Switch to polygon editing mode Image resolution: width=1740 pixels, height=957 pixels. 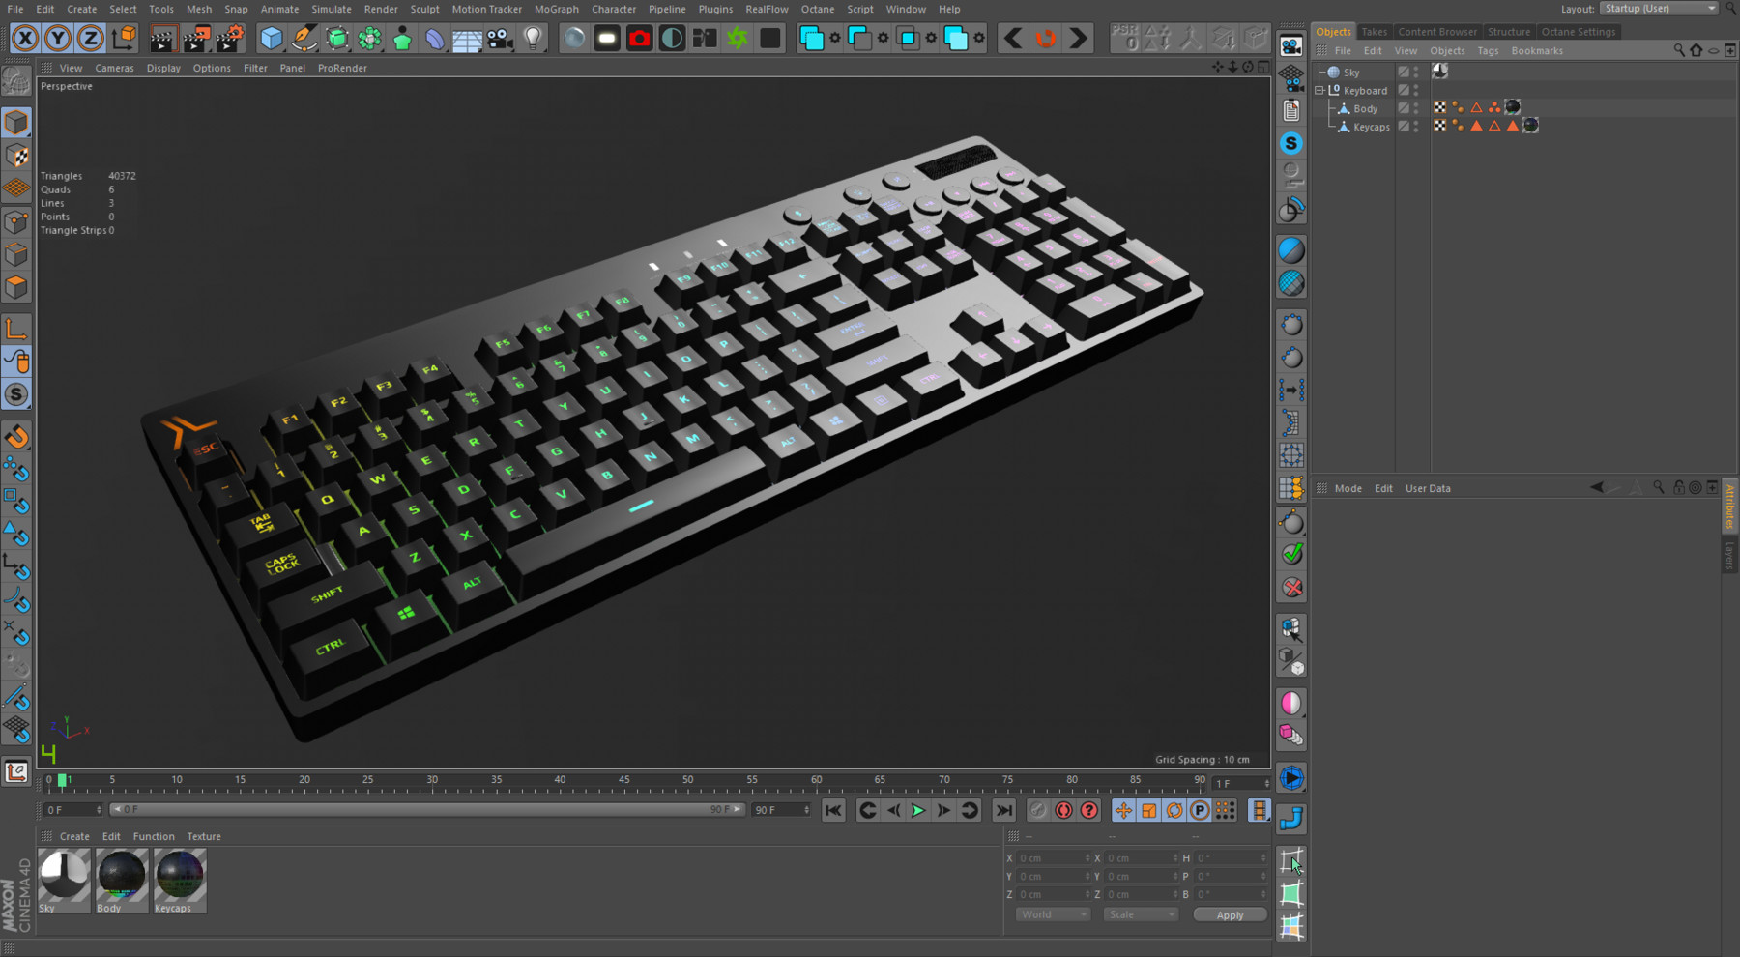point(16,286)
